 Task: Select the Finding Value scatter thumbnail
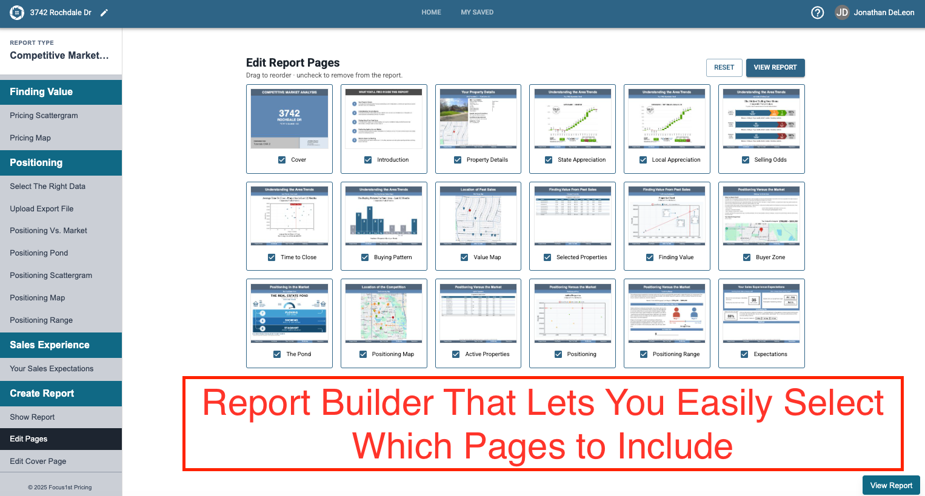[x=667, y=216]
